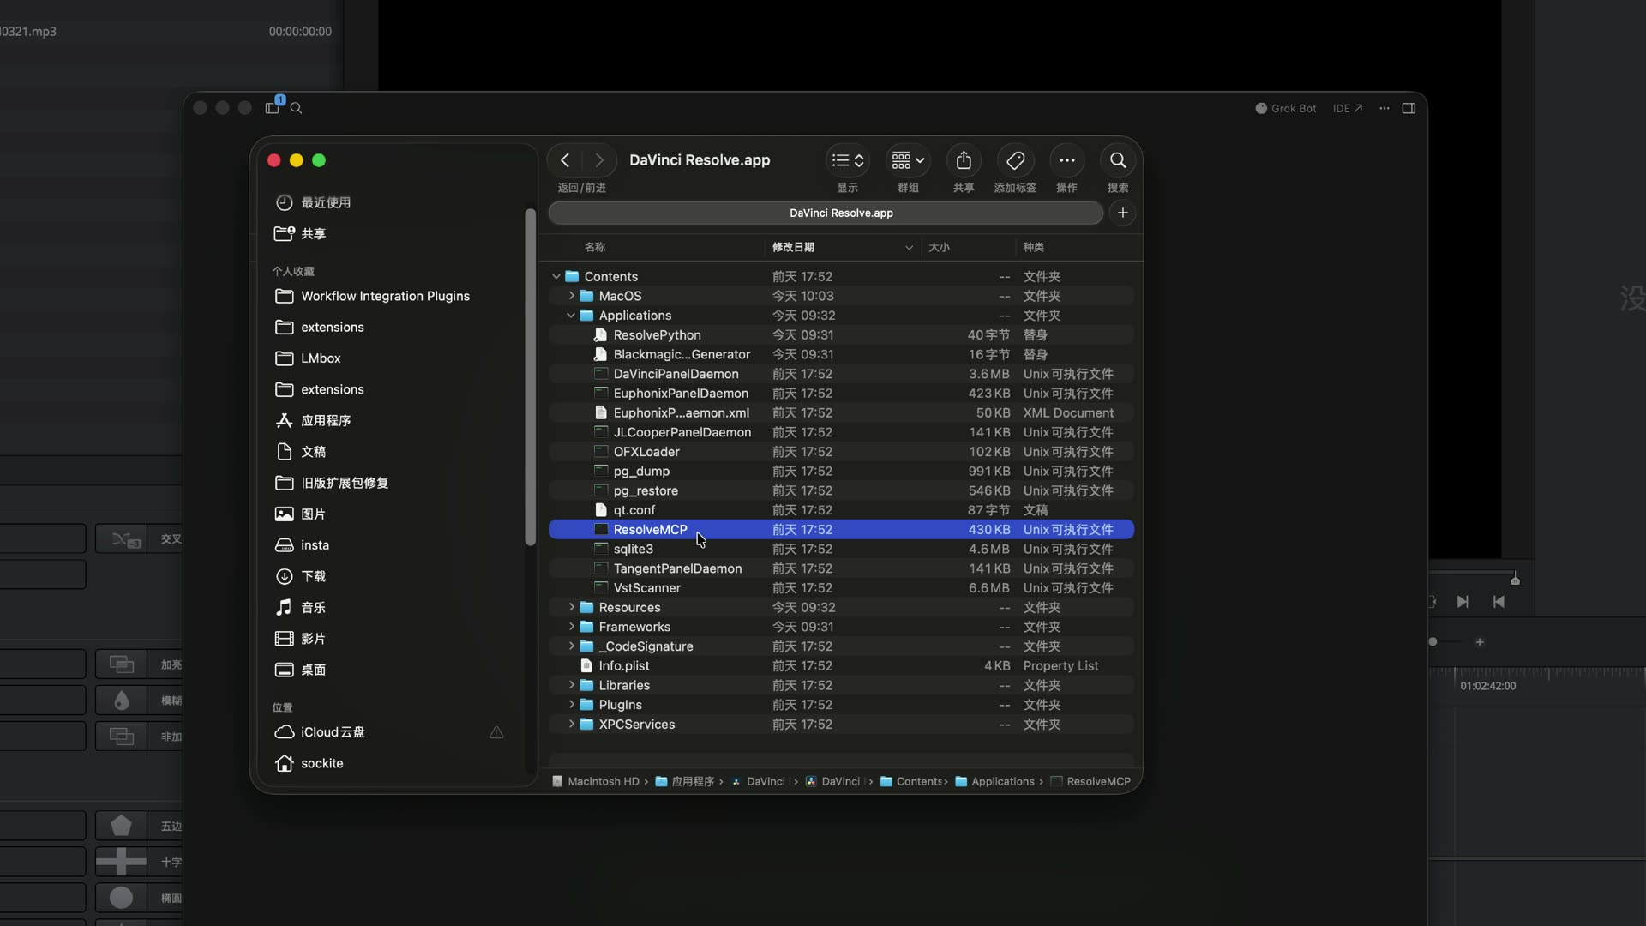
Task: Expand the XPCServices folder
Action: tap(571, 725)
